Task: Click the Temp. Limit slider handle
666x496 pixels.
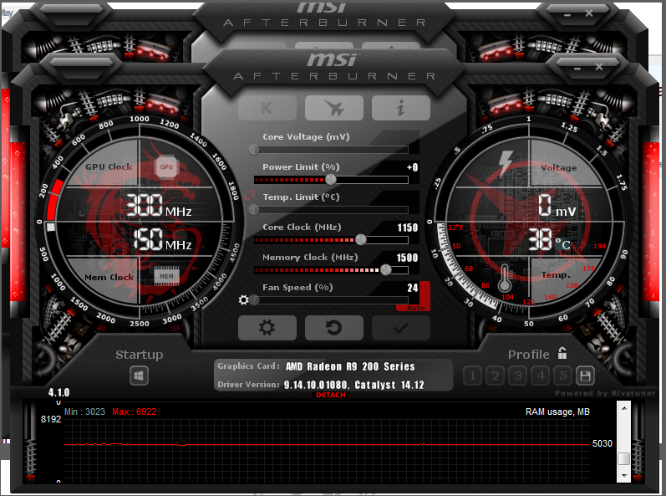Action: coord(254,210)
